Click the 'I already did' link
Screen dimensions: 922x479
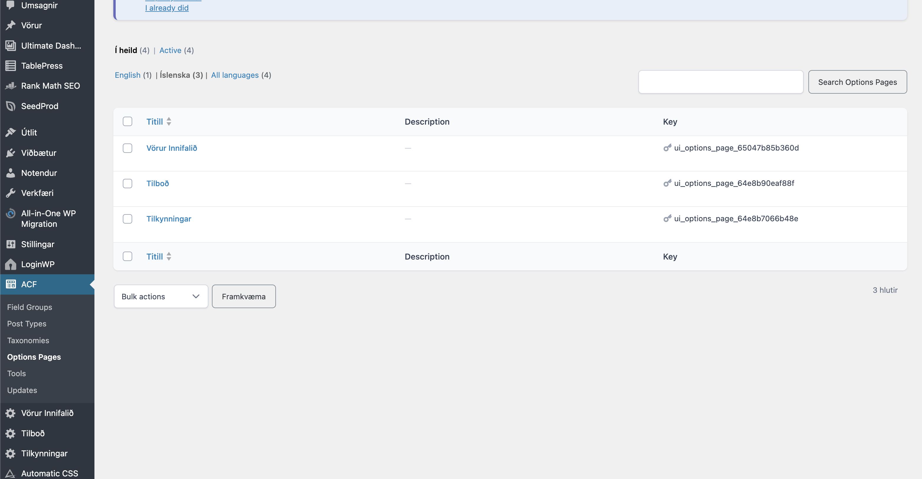pyautogui.click(x=167, y=8)
